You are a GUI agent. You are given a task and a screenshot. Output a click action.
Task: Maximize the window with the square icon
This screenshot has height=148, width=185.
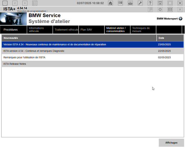click(170, 3)
